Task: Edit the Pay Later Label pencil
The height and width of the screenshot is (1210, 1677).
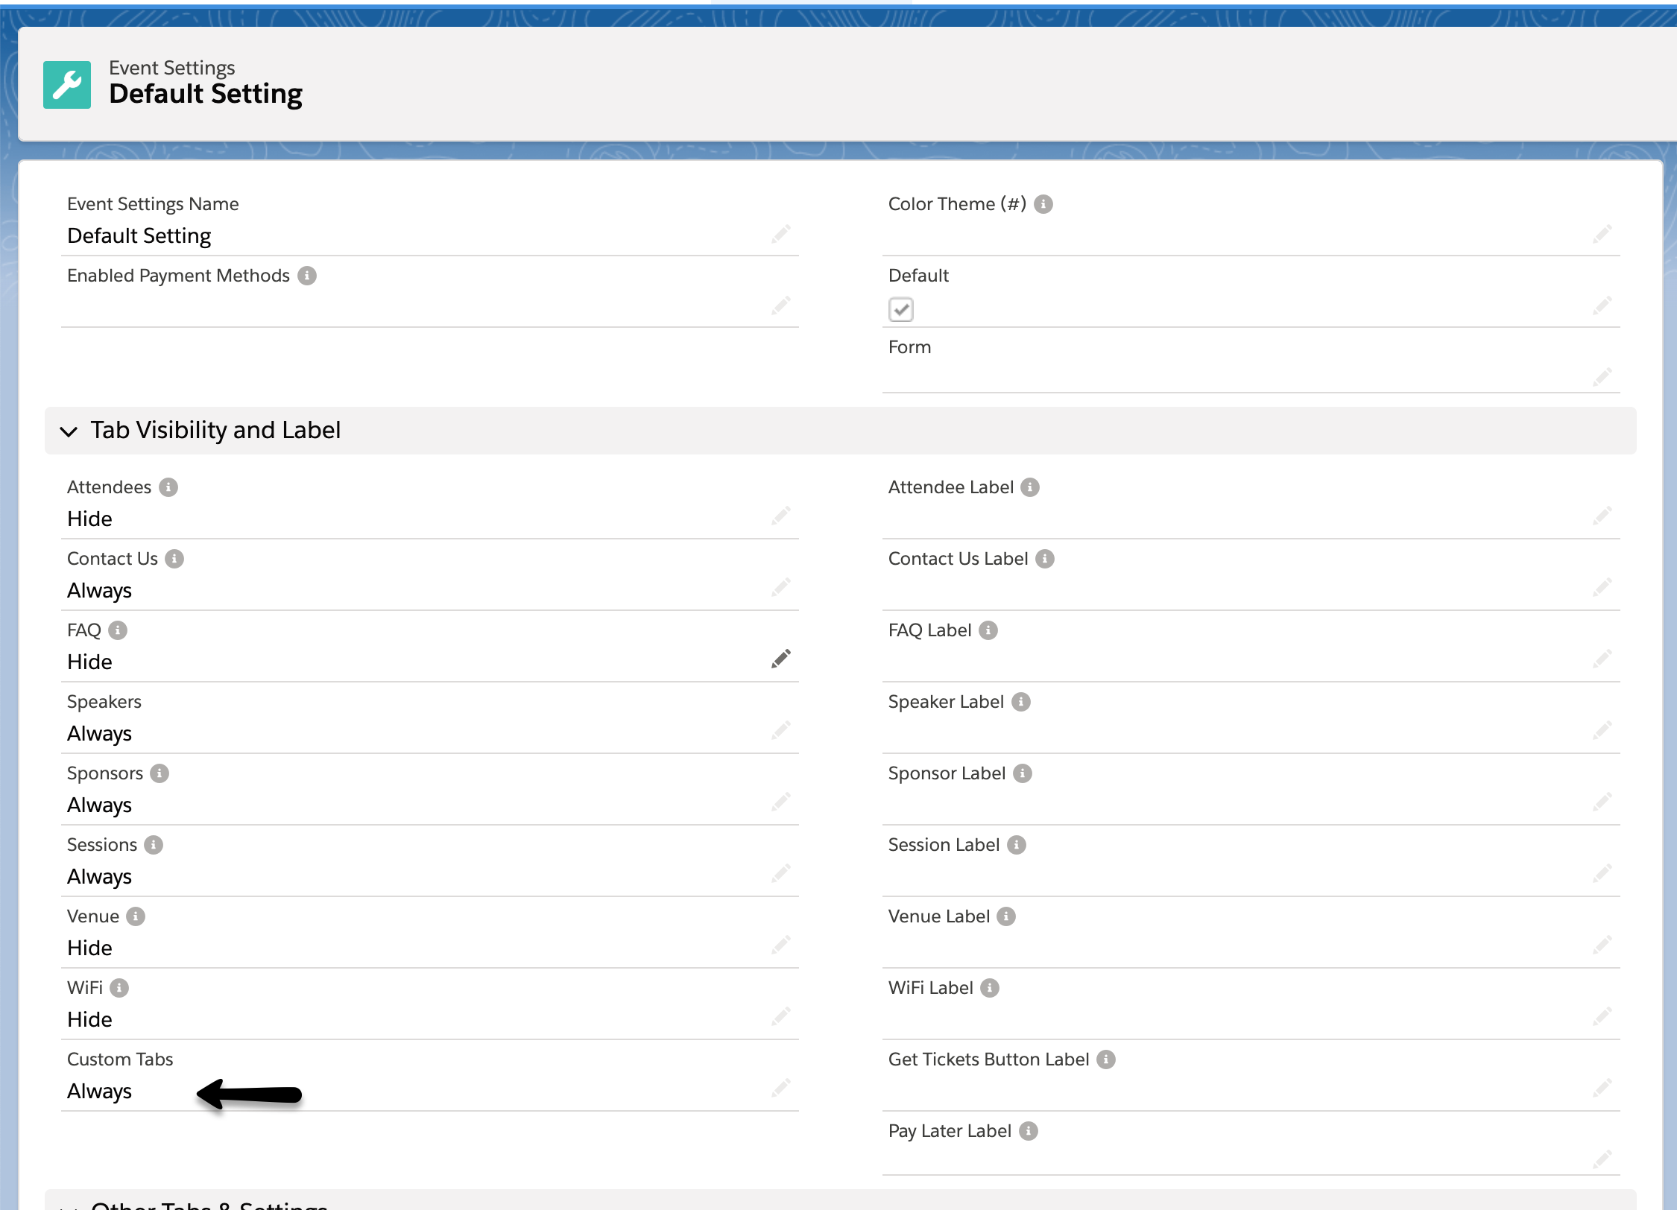Action: (x=1602, y=1159)
